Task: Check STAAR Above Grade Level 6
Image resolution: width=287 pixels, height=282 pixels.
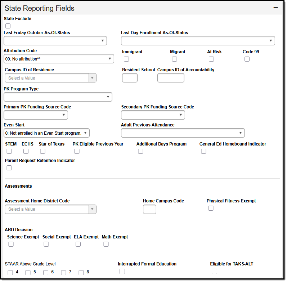Action: click(46, 273)
